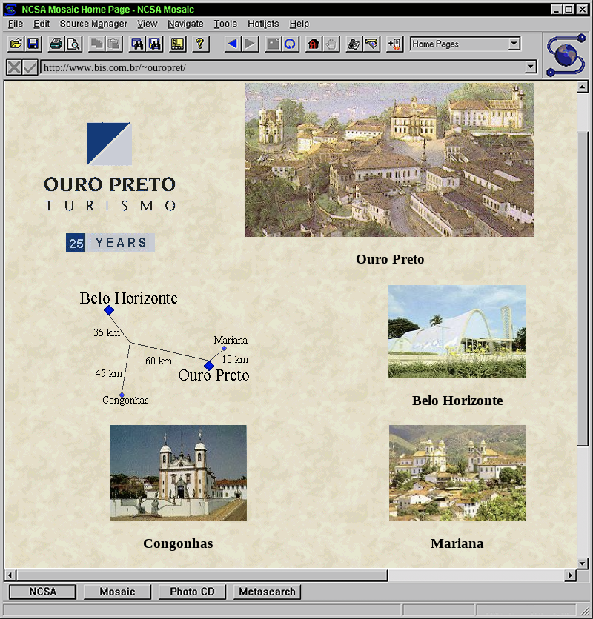The image size is (593, 619).
Task: Reload the page with the circular arrow icon
Action: point(290,44)
